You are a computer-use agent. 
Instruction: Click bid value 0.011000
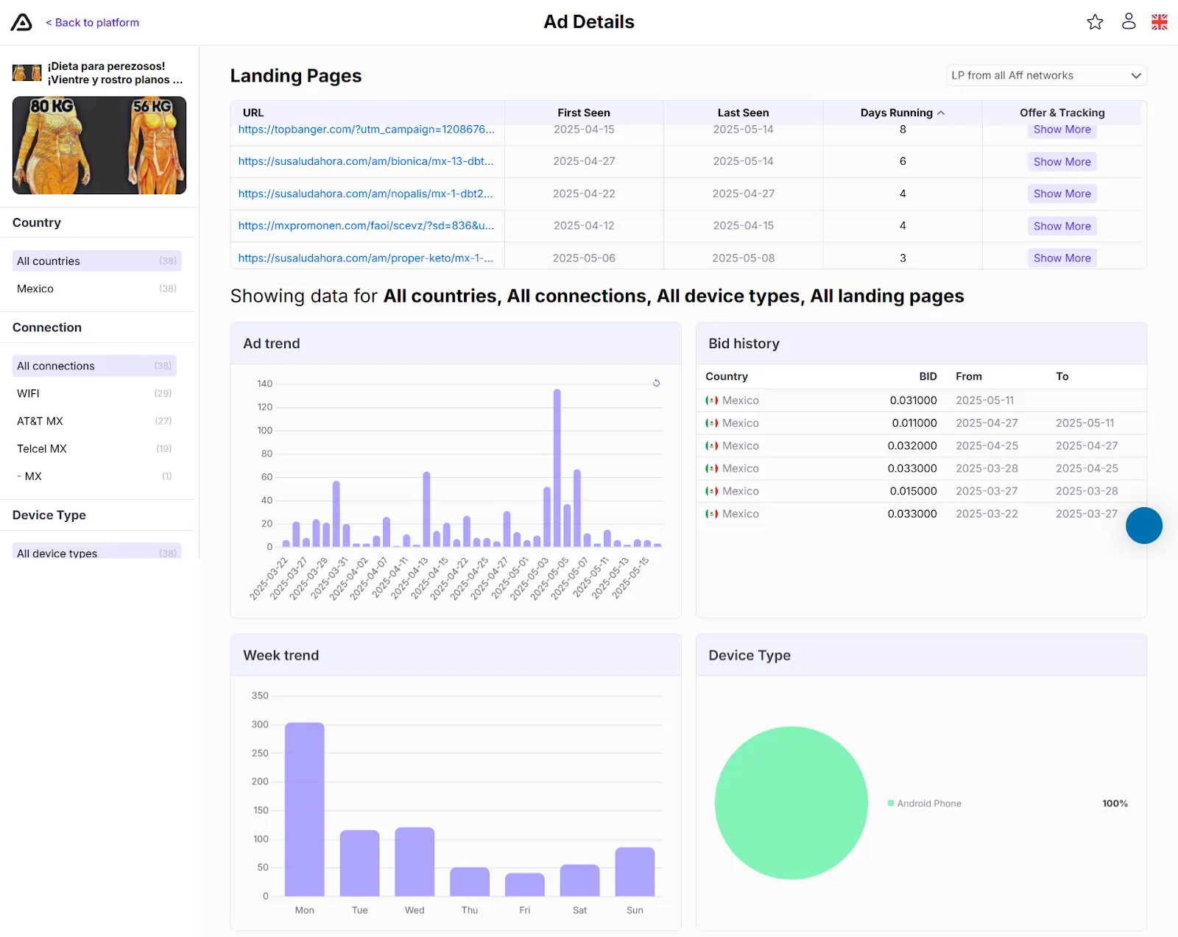click(914, 423)
